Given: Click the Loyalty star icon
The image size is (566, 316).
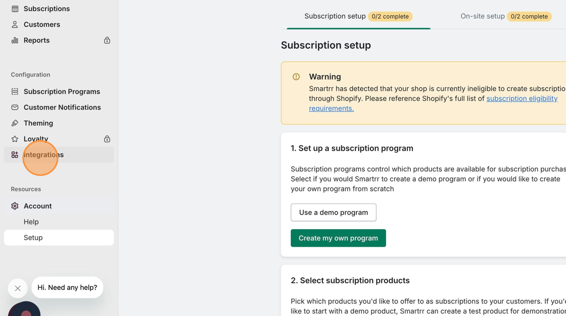Looking at the screenshot, I should [15, 139].
